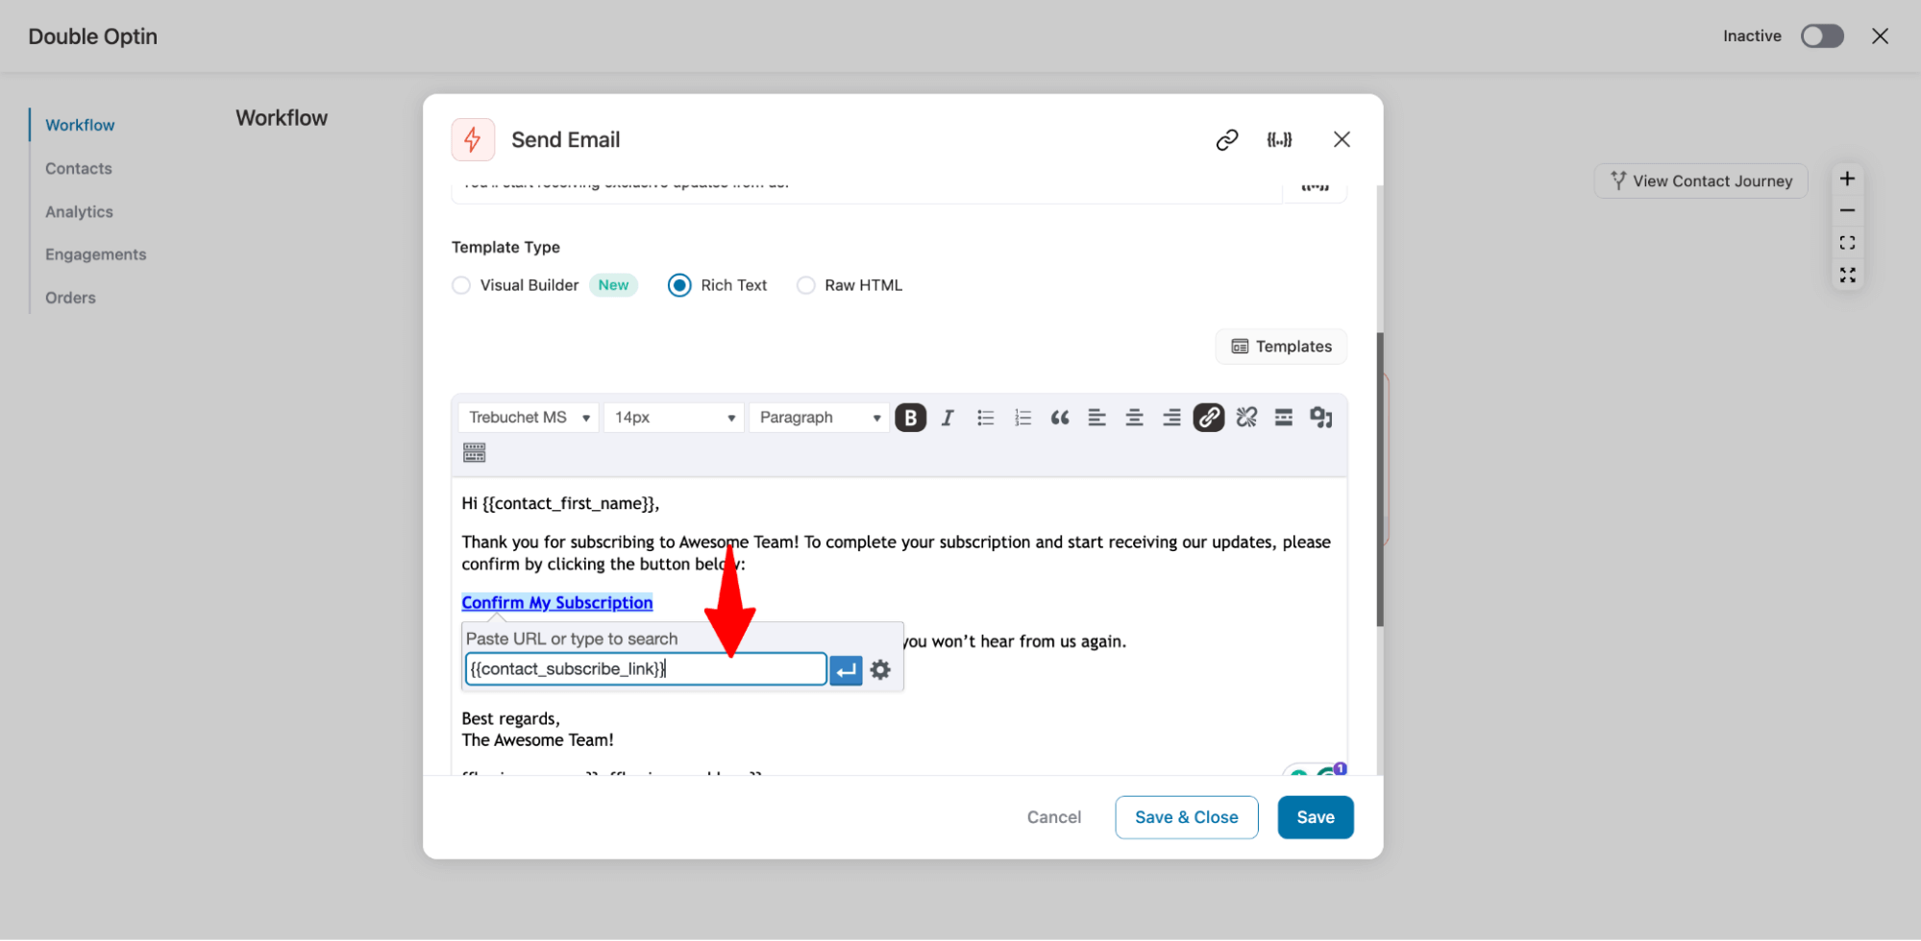Toggle bold formatting in editor toolbar
1921x941 pixels.
[x=910, y=418]
